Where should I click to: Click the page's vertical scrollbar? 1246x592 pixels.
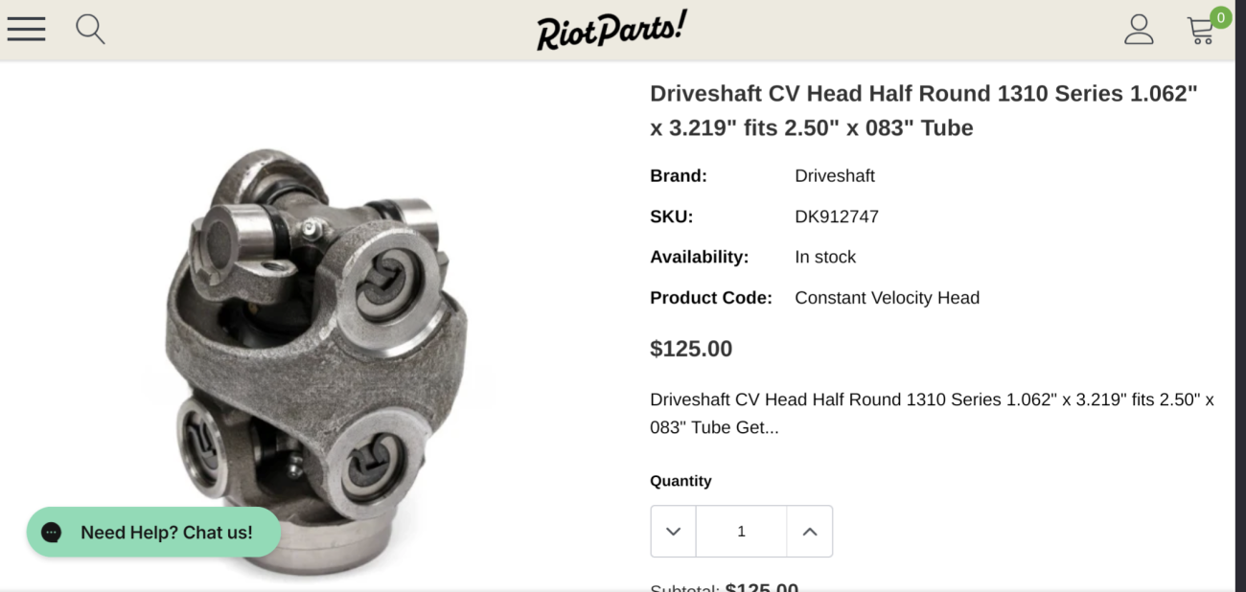click(x=1240, y=296)
